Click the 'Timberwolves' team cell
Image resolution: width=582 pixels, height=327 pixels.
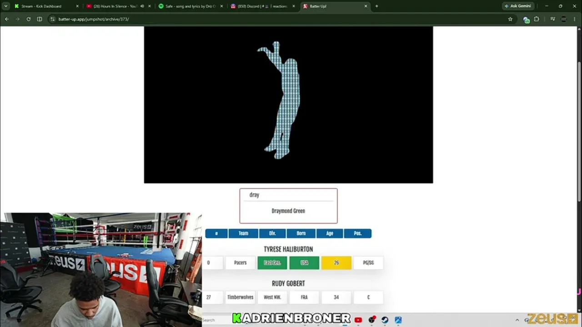click(x=241, y=297)
